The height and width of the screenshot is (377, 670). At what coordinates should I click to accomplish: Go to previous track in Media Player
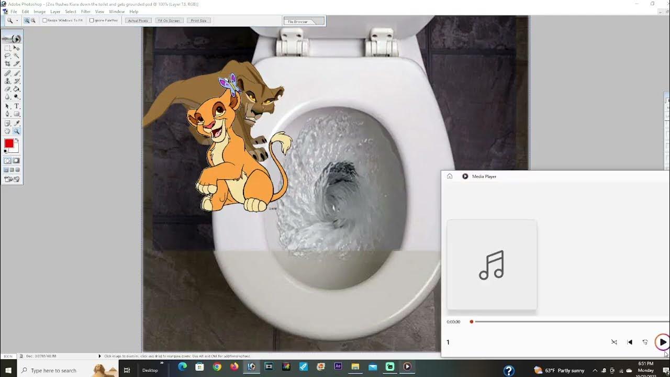[x=630, y=342]
